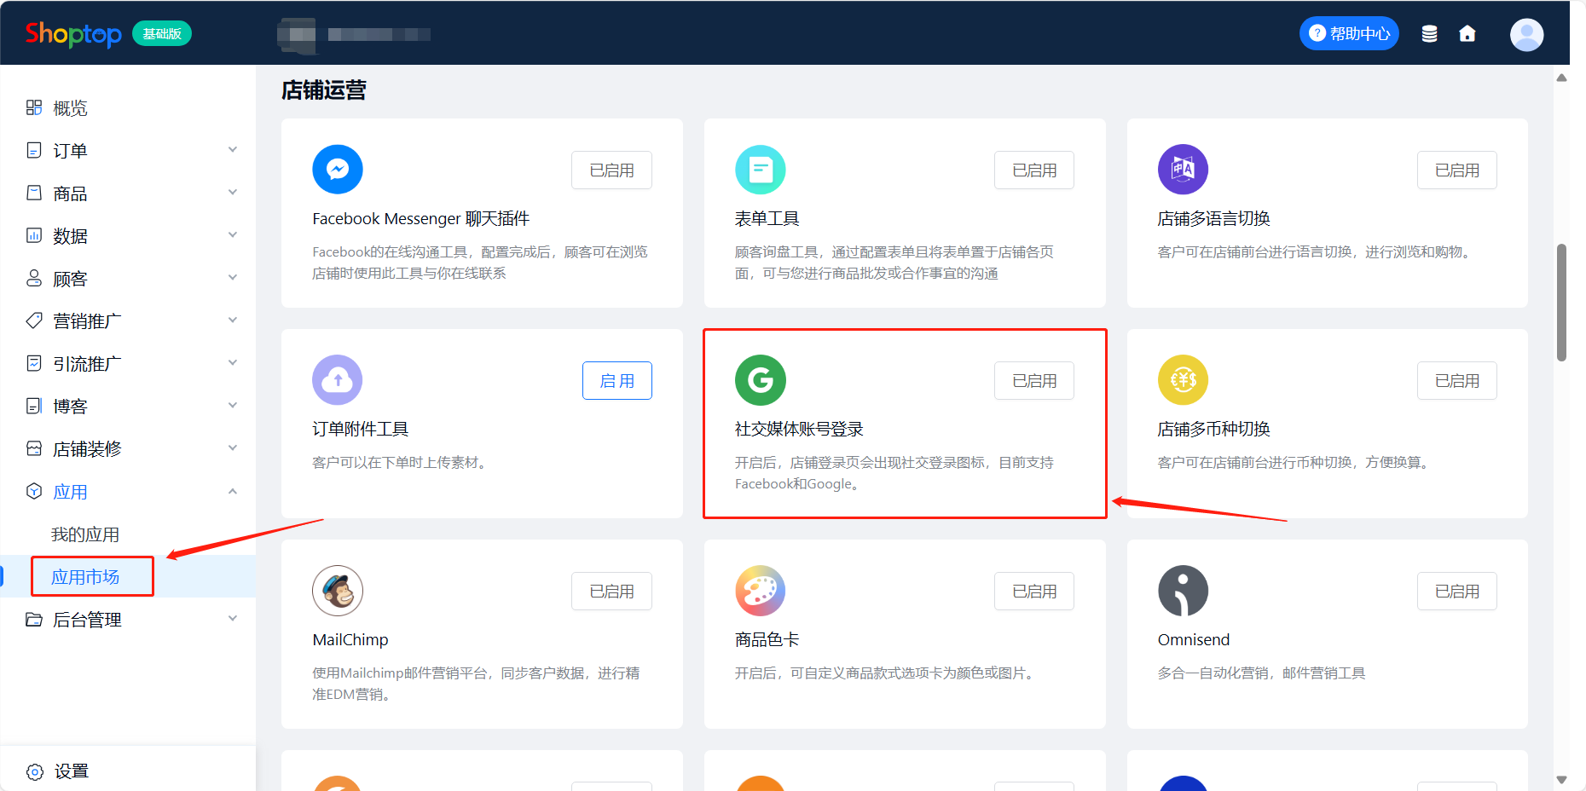The height and width of the screenshot is (791, 1586).
Task: Click 帮助中心 help center button
Action: (1349, 34)
